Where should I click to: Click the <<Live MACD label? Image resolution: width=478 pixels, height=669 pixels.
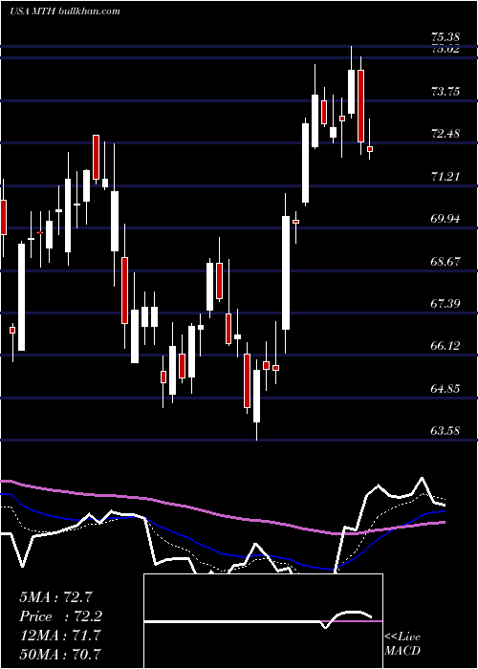click(x=402, y=643)
